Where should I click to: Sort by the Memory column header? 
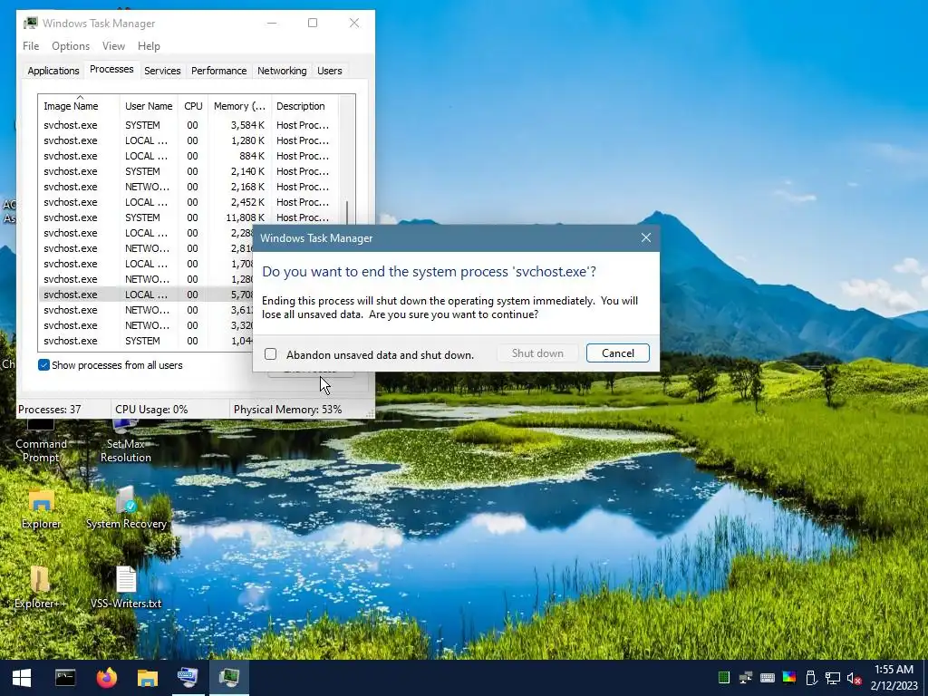pos(239,106)
